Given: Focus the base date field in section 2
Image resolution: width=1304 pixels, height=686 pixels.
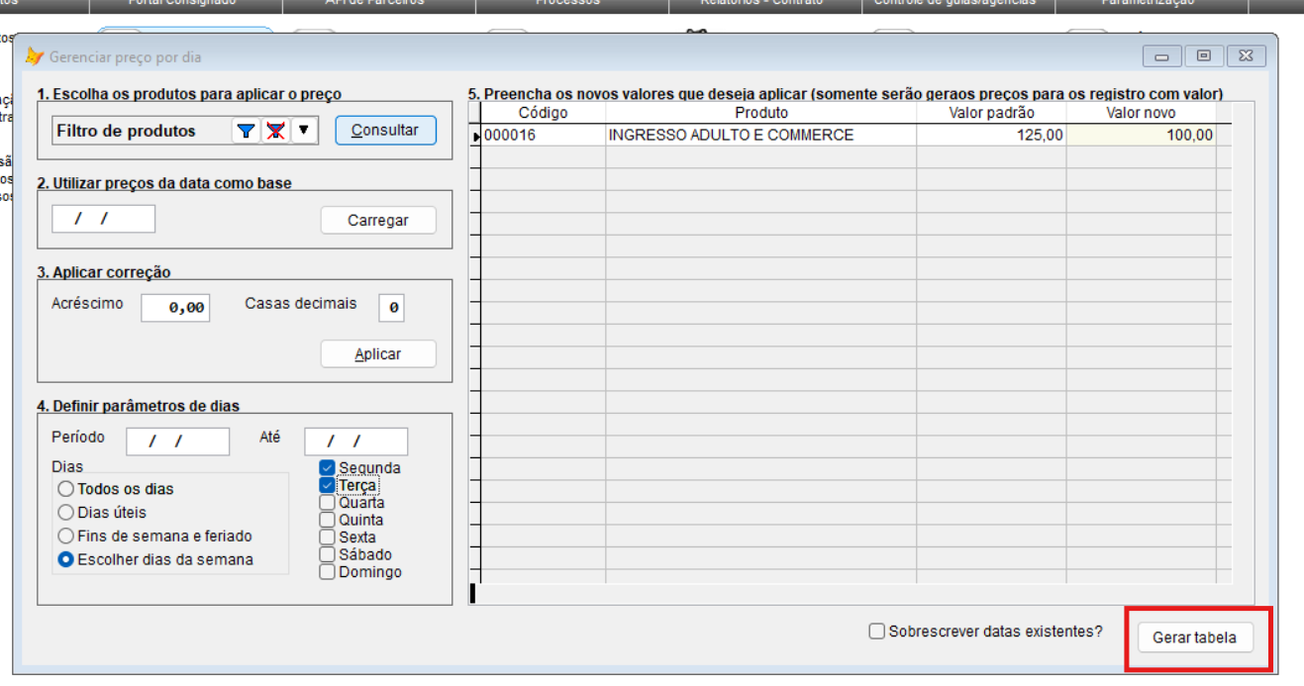Looking at the screenshot, I should tap(104, 219).
